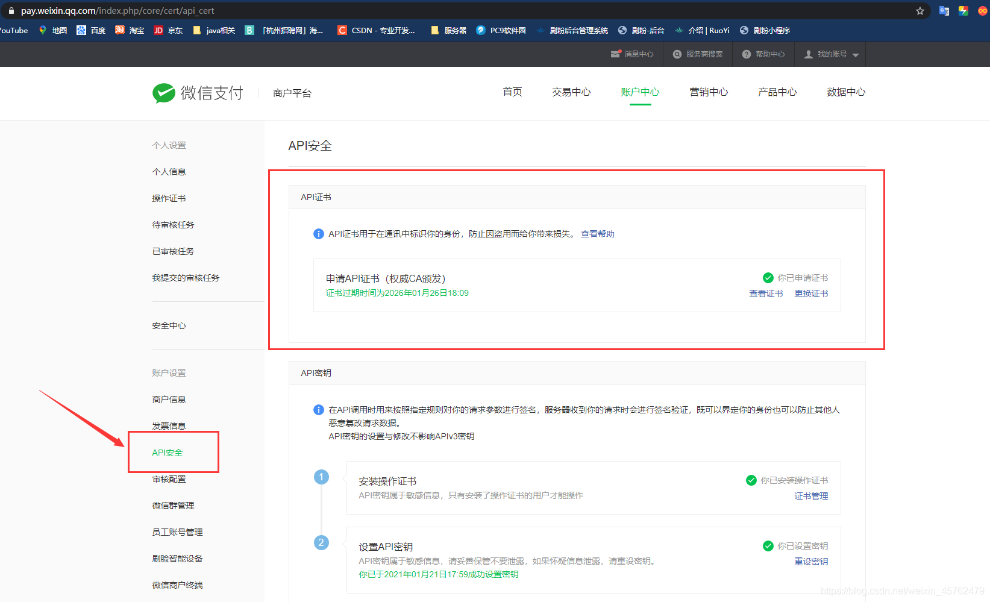The image size is (990, 602).
Task: Open 消息中心 message center
Action: pyautogui.click(x=632, y=54)
